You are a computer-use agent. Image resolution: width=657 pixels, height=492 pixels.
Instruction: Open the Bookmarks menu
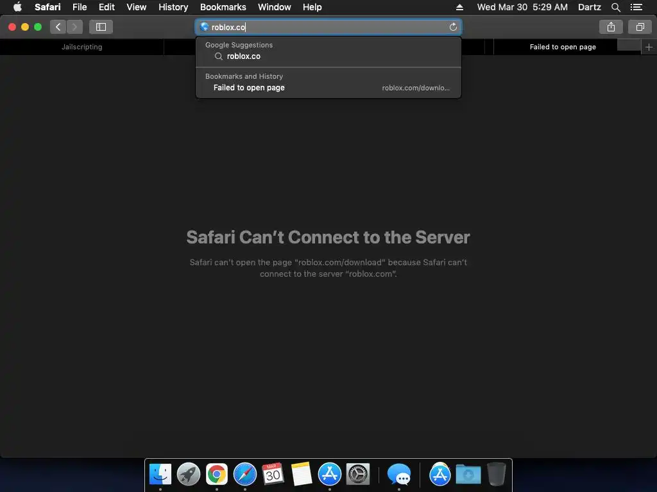[223, 7]
